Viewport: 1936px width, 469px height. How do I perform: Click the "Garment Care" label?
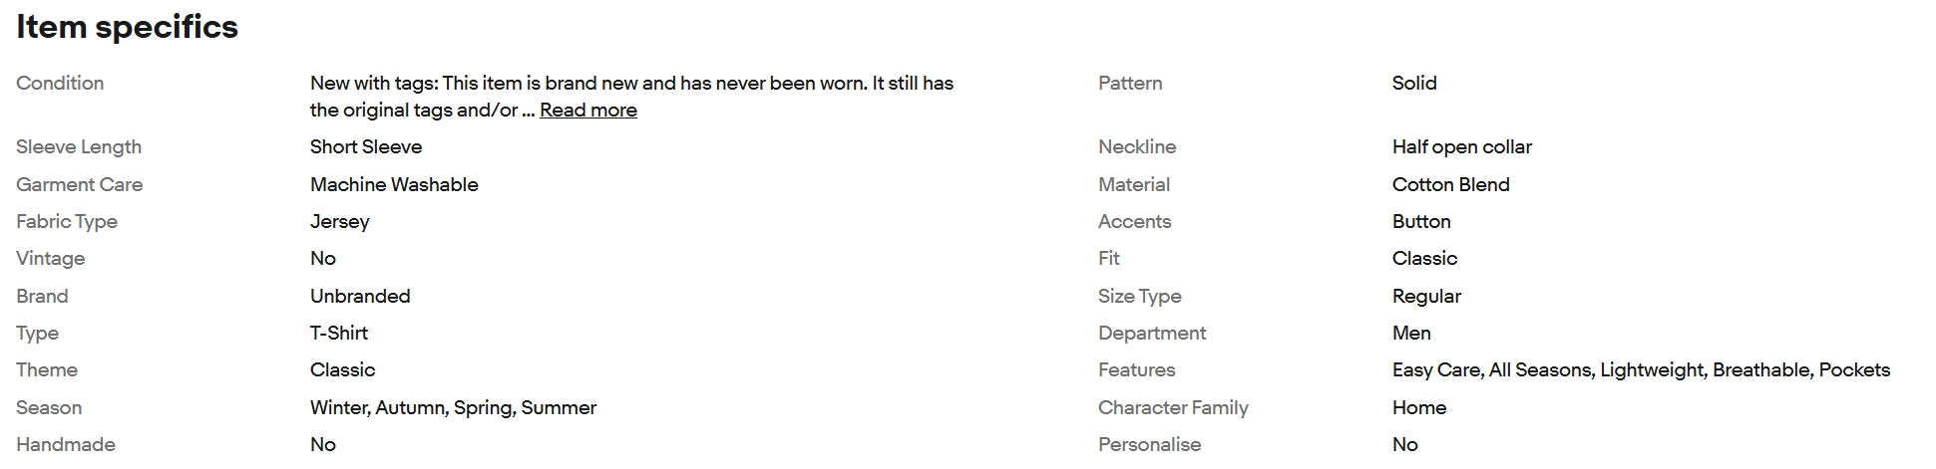click(x=79, y=185)
